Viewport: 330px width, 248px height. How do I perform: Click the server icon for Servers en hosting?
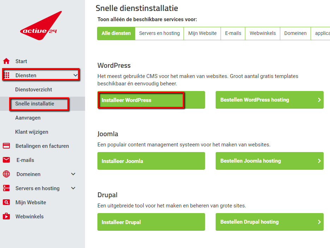click(x=6, y=188)
